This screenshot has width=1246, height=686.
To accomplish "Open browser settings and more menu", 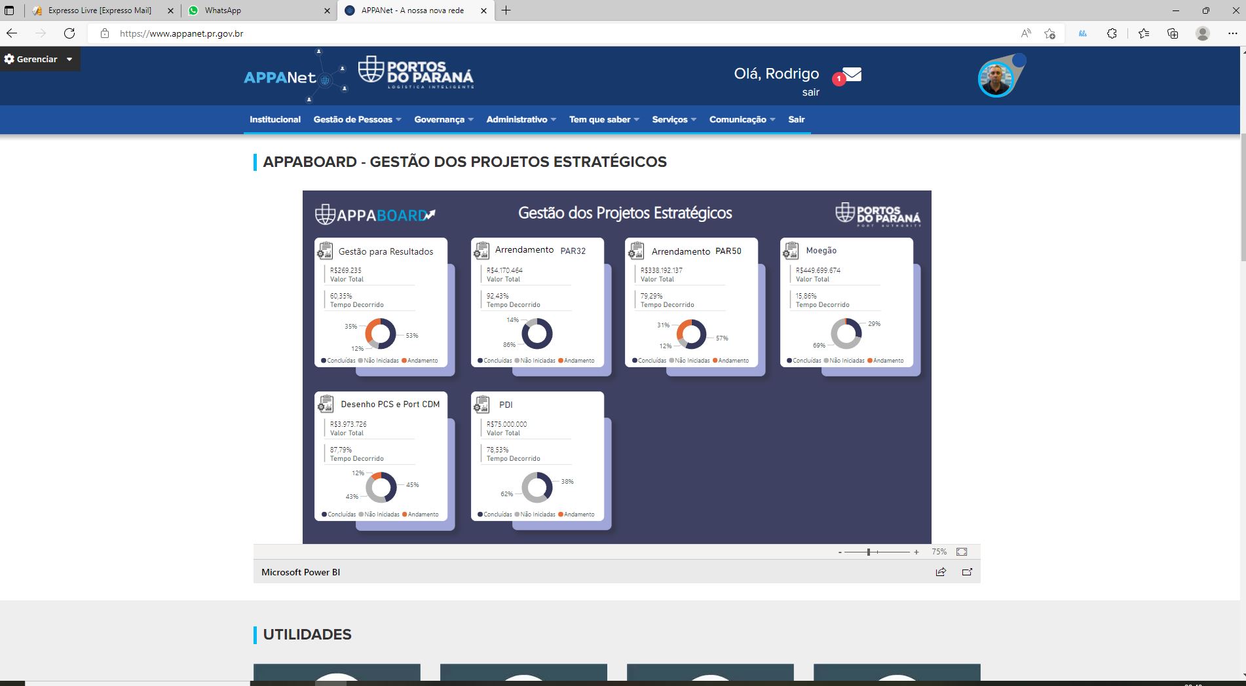I will [x=1232, y=33].
